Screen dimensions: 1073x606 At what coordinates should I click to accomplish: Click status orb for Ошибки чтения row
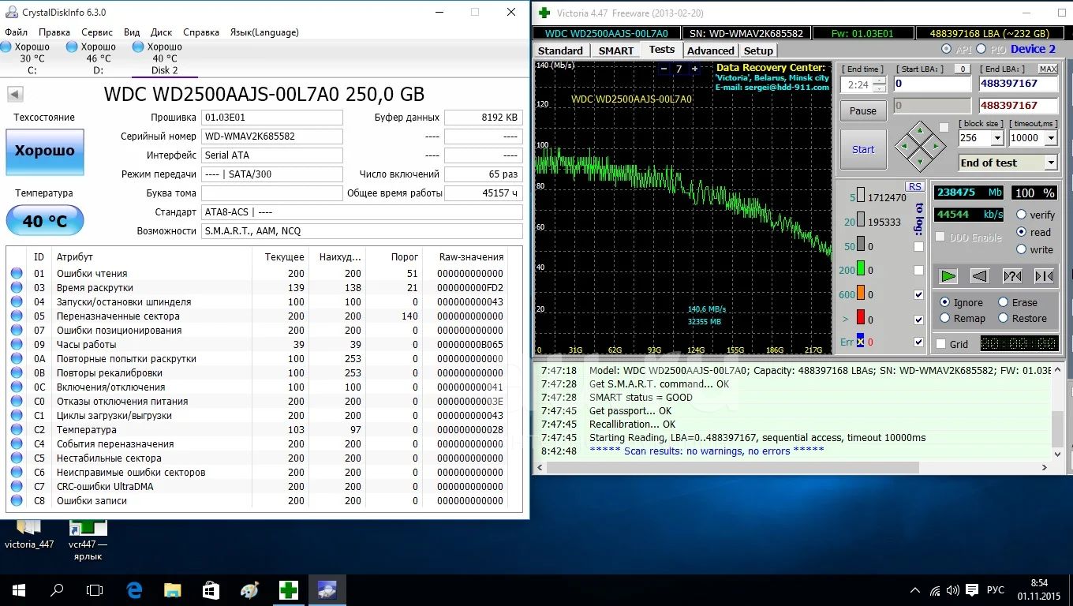click(17, 274)
